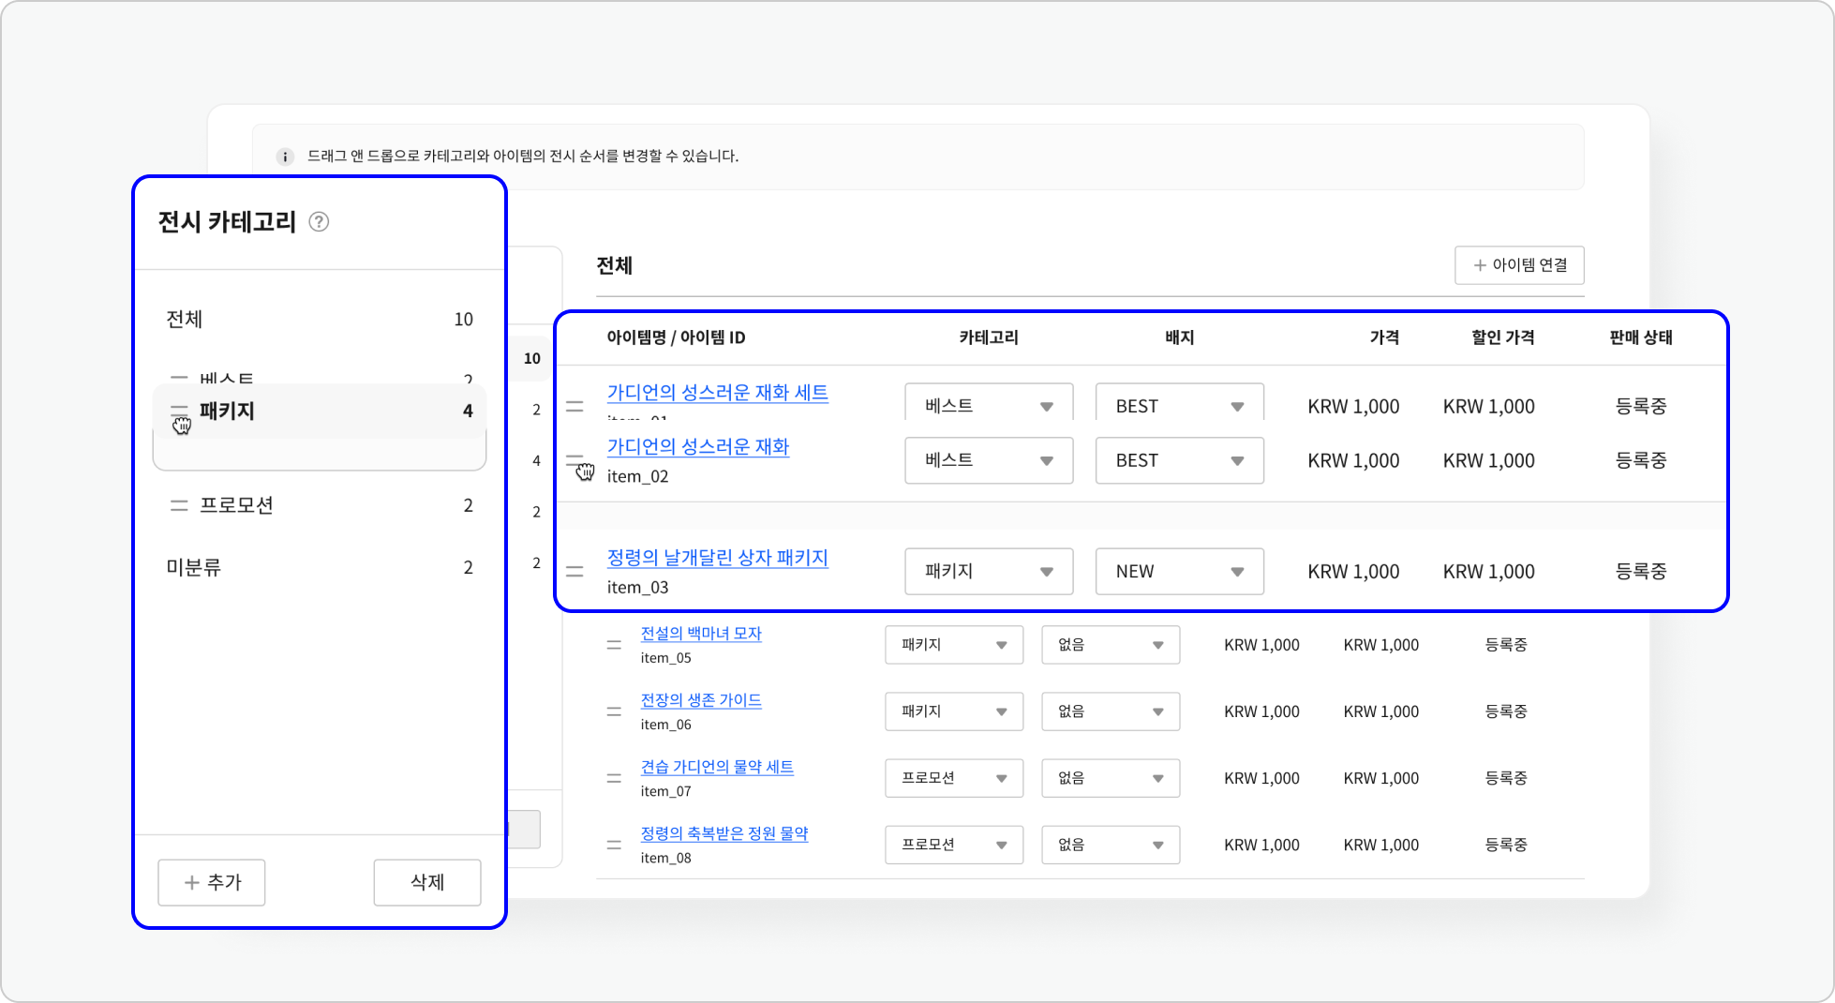Open the 정령의 날개달린 상자 패키지 link

[717, 558]
